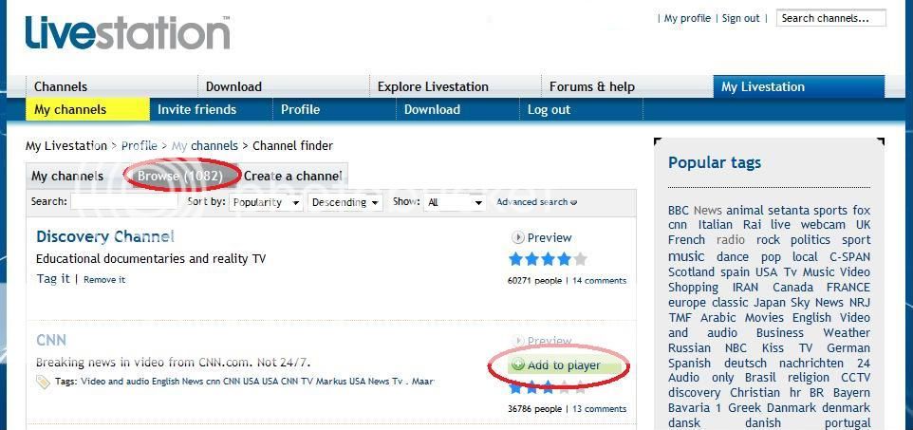Screen dimensions: 913x430
Task: Click the tag icon under CNN
Action: pyautogui.click(x=43, y=382)
